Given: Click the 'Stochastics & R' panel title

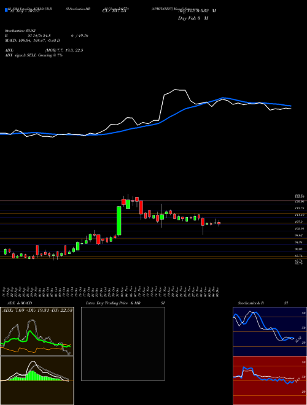Looking at the screenshot, I should [x=251, y=303].
